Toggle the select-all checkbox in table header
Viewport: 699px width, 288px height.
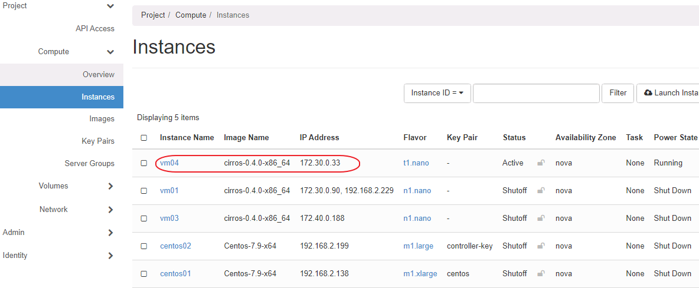click(x=144, y=138)
